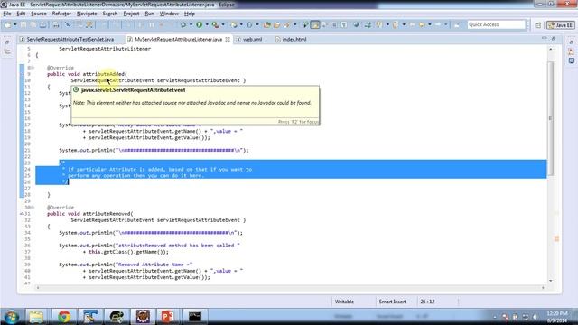This screenshot has width=578, height=325.
Task: Click the Windows Start button
Action: (12, 317)
